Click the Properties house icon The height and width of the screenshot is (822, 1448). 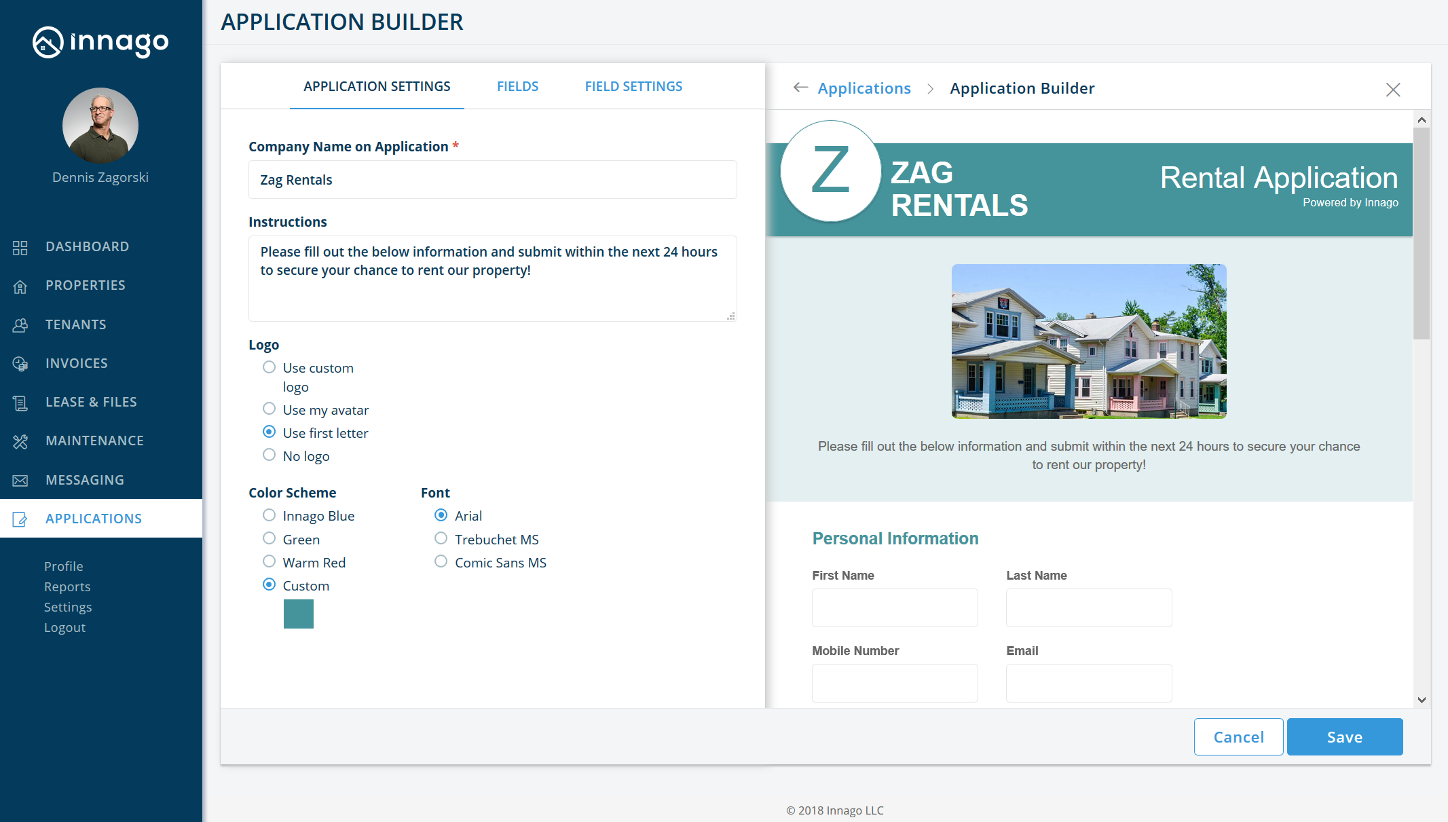[20, 286]
